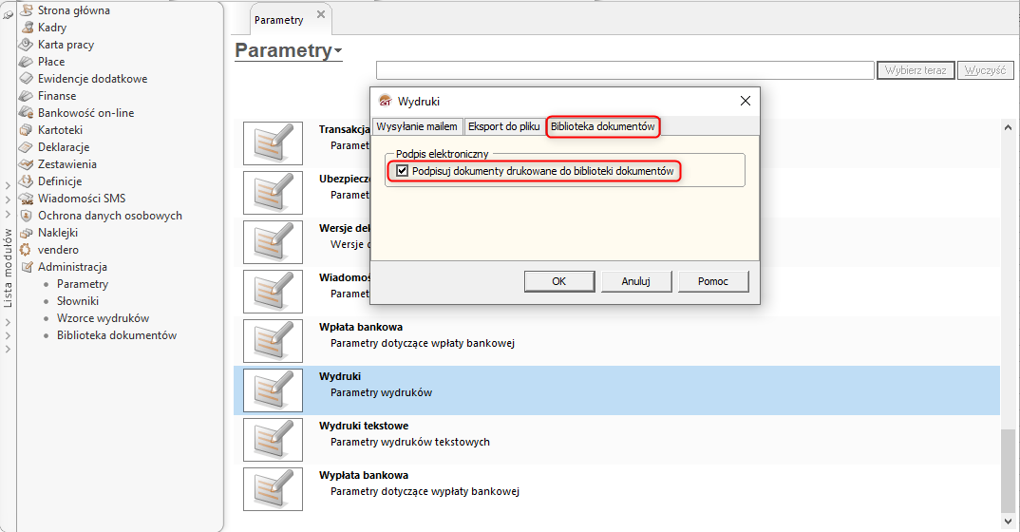Open Pomoc in the Wydruki dialog
Viewport: 1020px width, 532px height.
[713, 281]
